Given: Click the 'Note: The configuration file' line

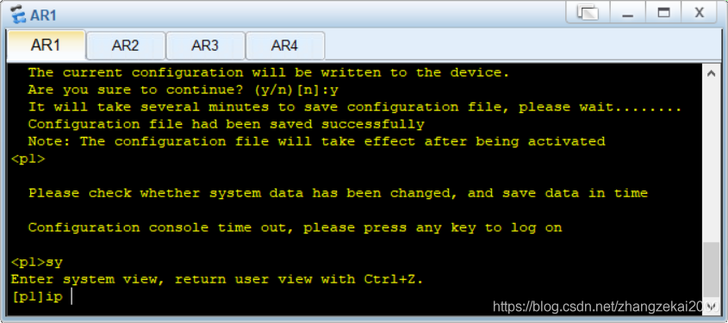Looking at the screenshot, I should coord(316,141).
